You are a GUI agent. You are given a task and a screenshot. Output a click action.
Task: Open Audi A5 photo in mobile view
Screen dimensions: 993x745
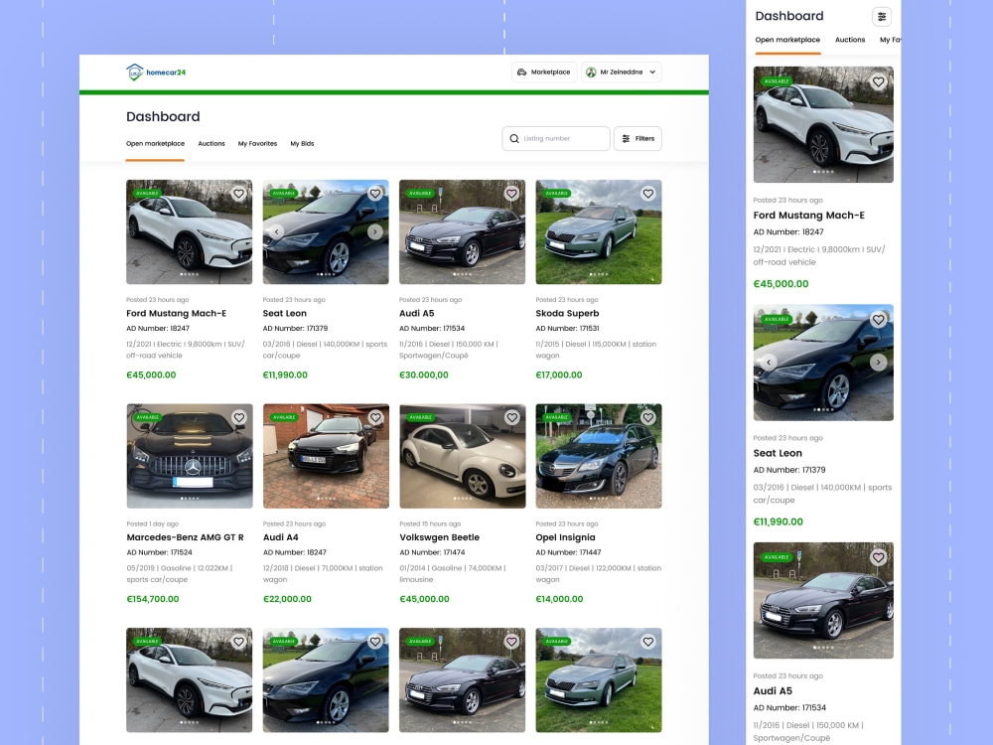pyautogui.click(x=823, y=601)
